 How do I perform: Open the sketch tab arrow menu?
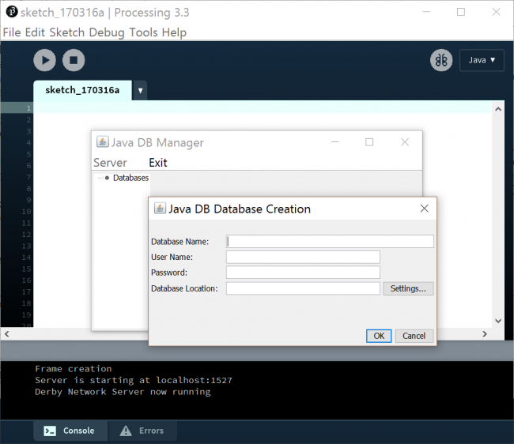[x=140, y=90]
